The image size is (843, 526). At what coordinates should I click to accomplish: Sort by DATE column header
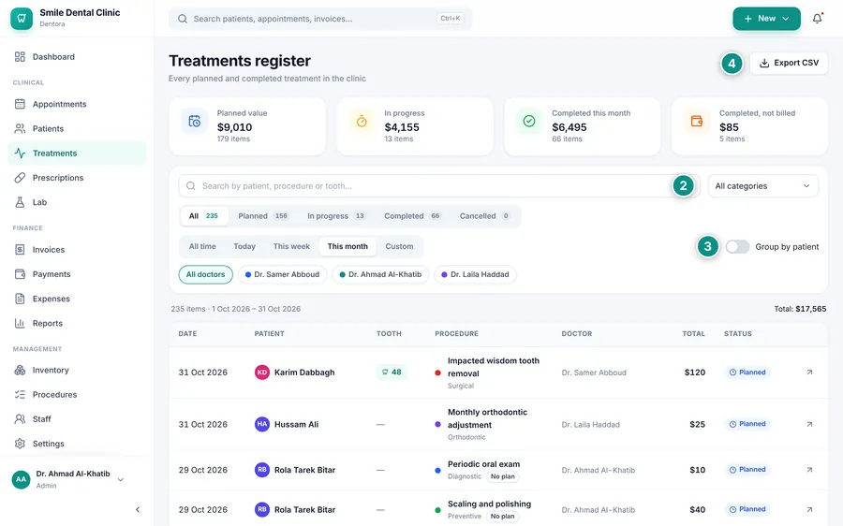[187, 333]
